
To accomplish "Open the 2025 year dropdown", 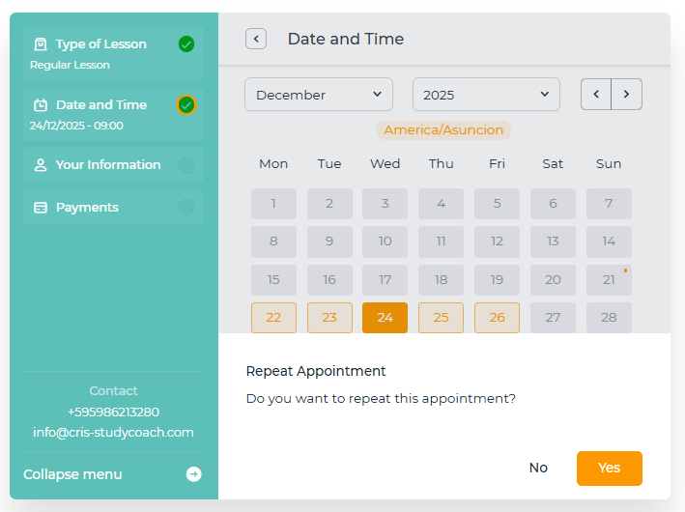I will pos(486,95).
